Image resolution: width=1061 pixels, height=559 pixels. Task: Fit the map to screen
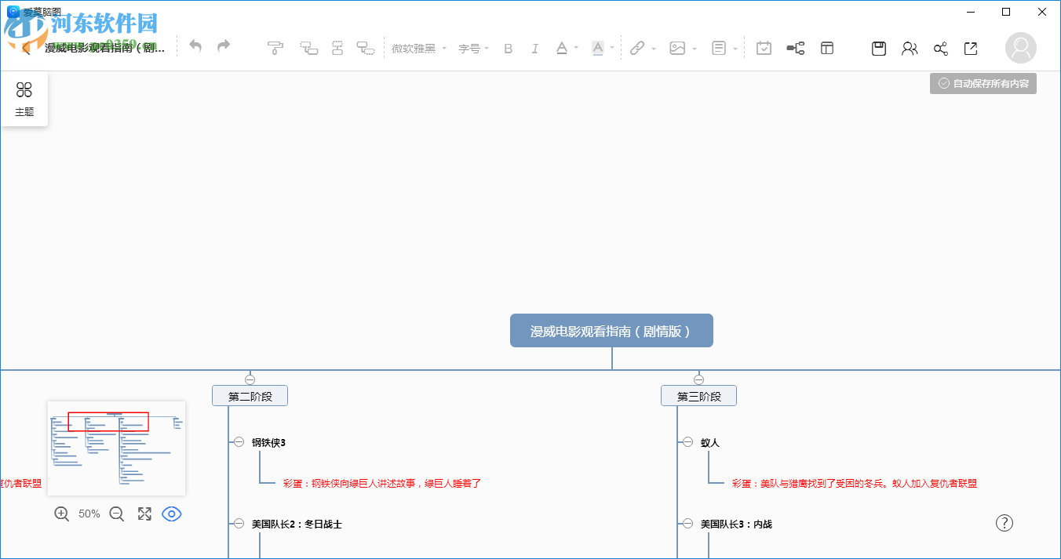(x=144, y=514)
